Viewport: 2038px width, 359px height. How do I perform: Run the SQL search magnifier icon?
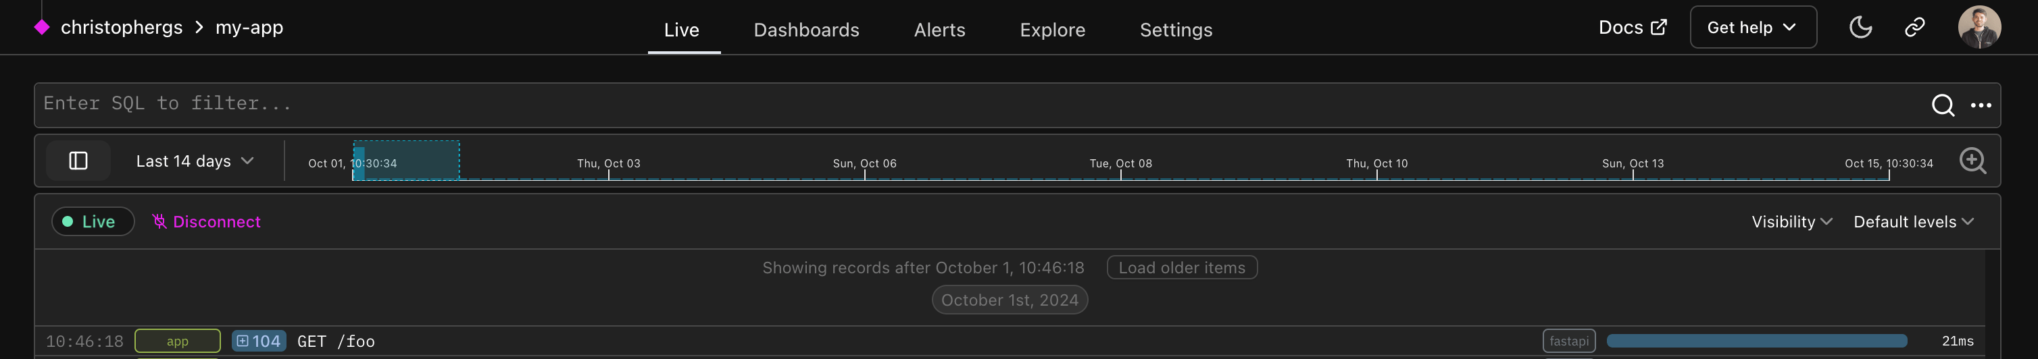click(1942, 105)
